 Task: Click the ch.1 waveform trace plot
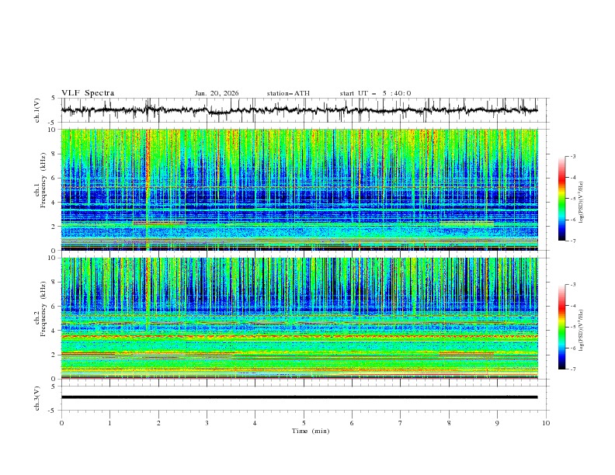click(299, 110)
